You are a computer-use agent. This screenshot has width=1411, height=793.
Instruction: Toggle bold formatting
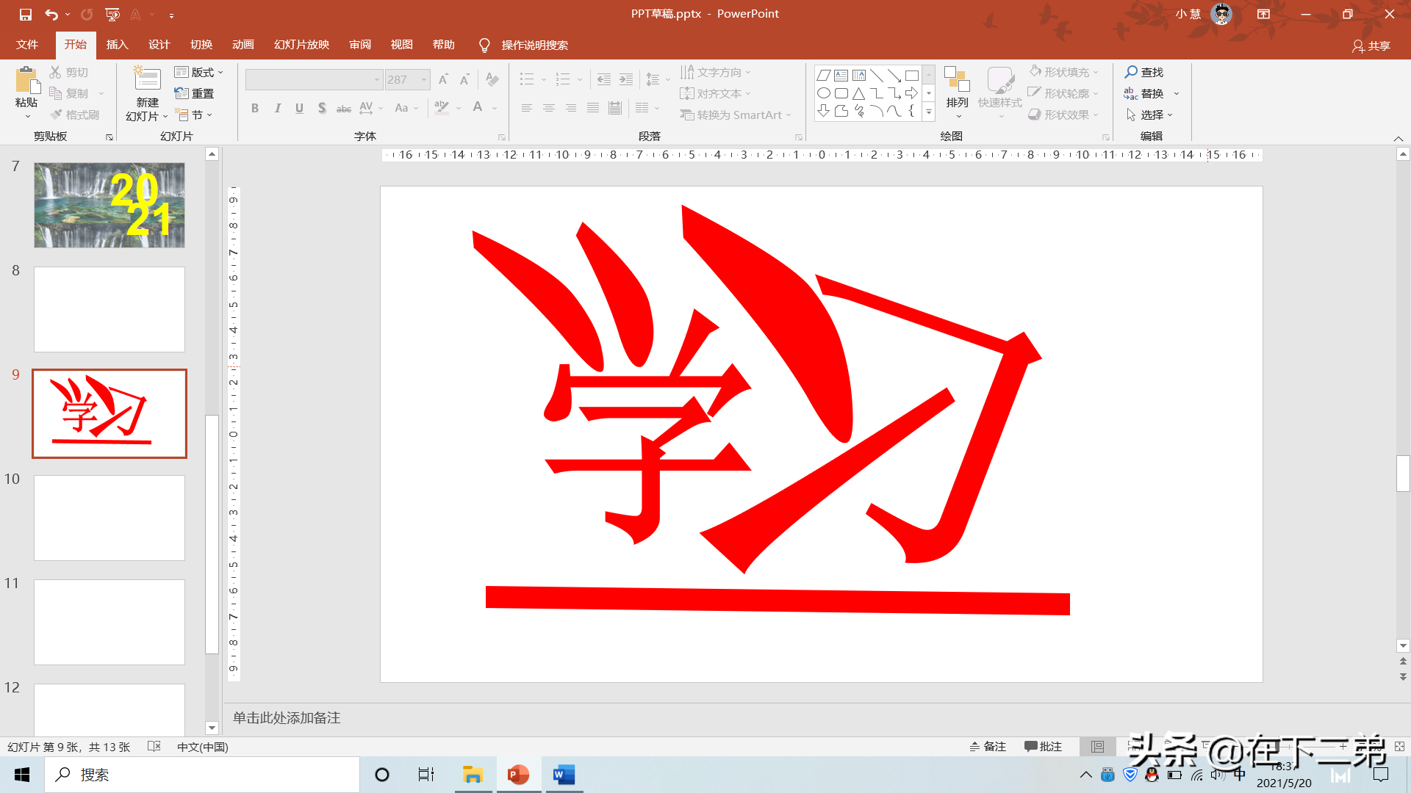(x=255, y=108)
